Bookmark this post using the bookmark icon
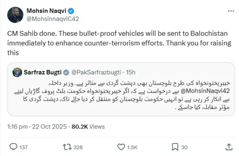The height and width of the screenshot is (156, 239). click(174, 147)
